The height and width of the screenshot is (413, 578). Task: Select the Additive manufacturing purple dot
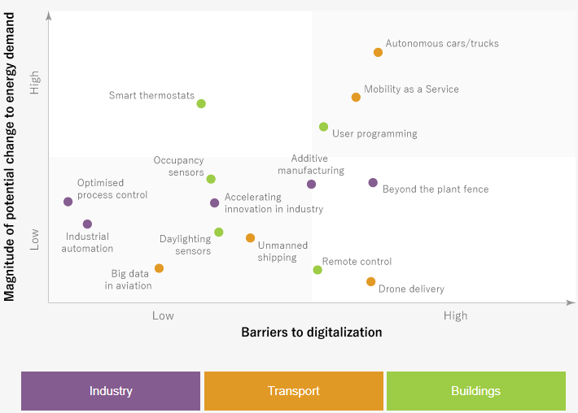click(311, 184)
